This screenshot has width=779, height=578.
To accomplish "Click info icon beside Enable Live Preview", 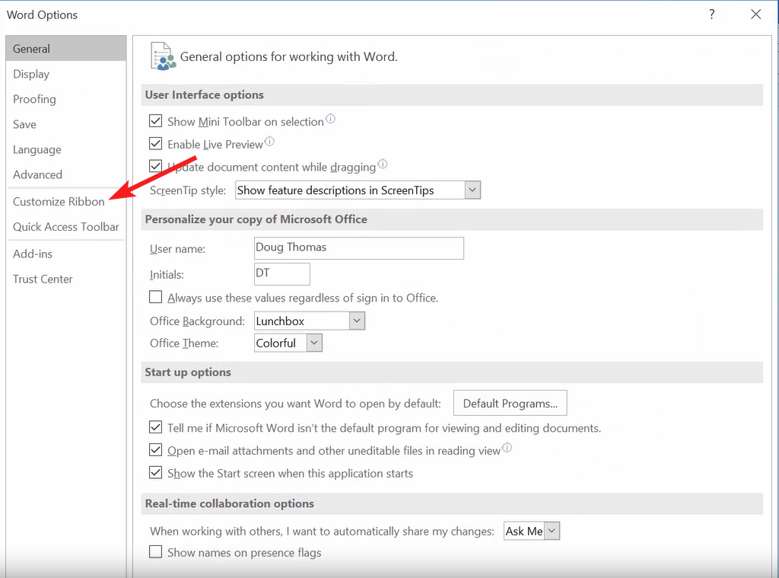I will coord(269,142).
